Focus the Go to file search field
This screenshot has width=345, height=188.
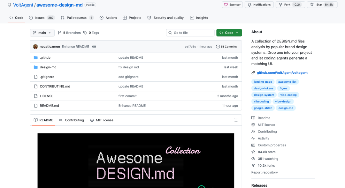pos(190,33)
